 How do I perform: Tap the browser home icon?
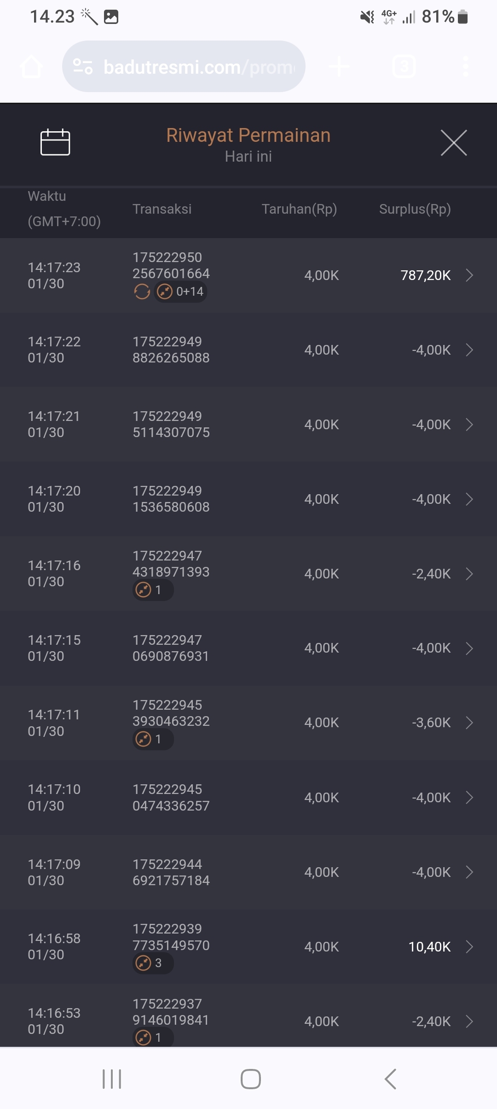click(x=32, y=67)
